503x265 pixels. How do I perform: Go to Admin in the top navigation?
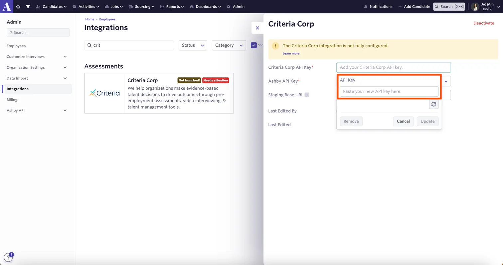tap(236, 7)
